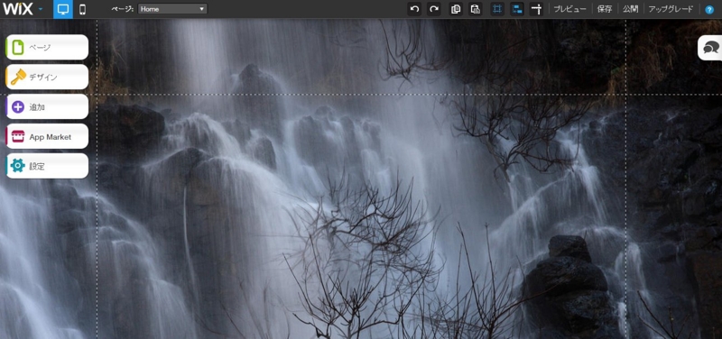Click 保存 to save the site
Viewport: 722px width, 339px height.
[x=605, y=9]
